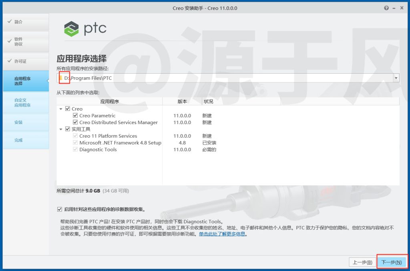Open the 自定义应用程序 step
The height and width of the screenshot is (271, 410).
(x=26, y=102)
